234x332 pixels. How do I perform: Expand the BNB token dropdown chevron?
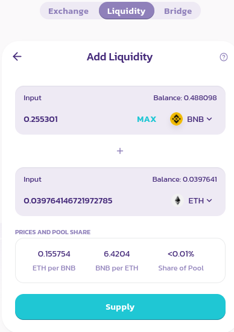(x=209, y=119)
